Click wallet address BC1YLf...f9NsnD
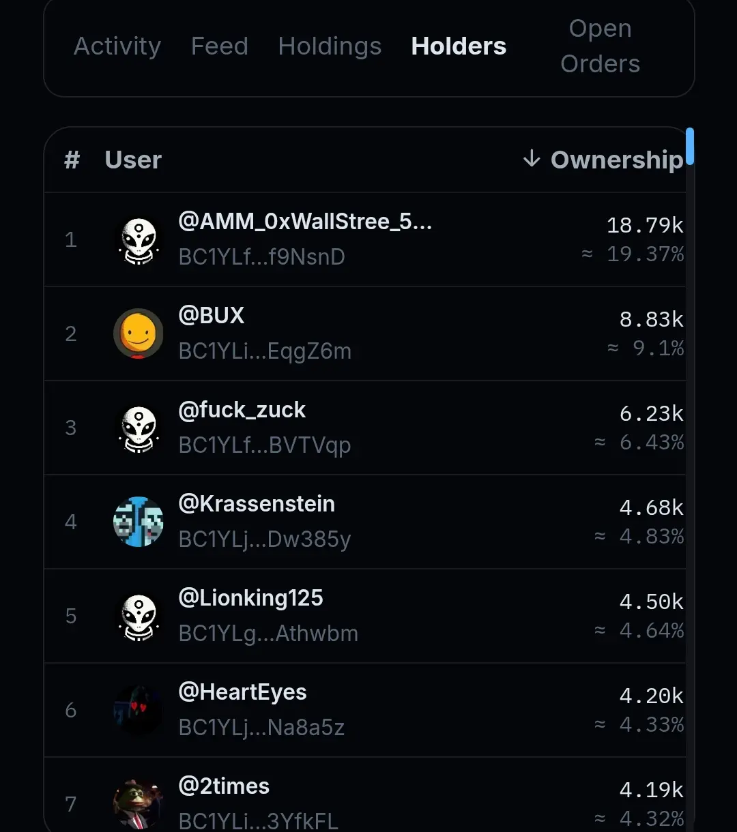 pyautogui.click(x=262, y=258)
